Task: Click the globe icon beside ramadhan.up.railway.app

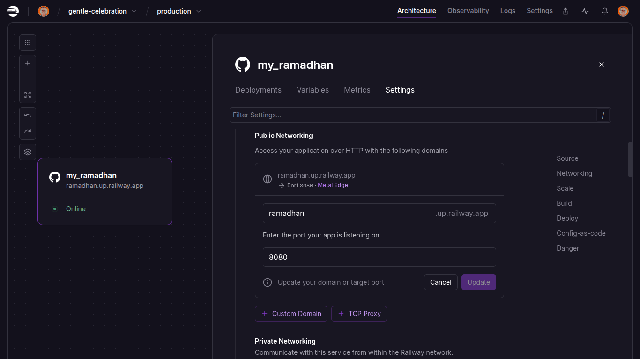Action: 268,179
